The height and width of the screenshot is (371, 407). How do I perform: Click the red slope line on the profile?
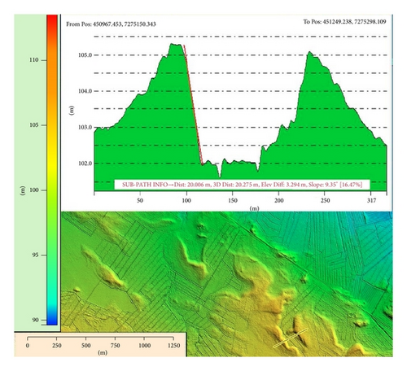[x=193, y=105]
